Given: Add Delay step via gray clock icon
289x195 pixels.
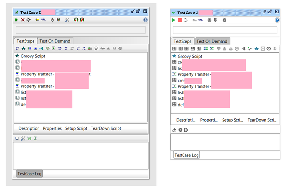Looking at the screenshot, I should coord(269,49).
